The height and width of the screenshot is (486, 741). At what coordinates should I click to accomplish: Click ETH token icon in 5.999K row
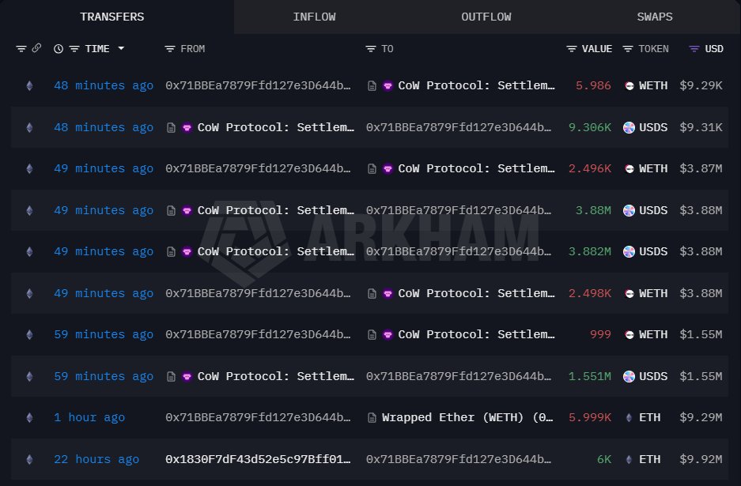[629, 417]
